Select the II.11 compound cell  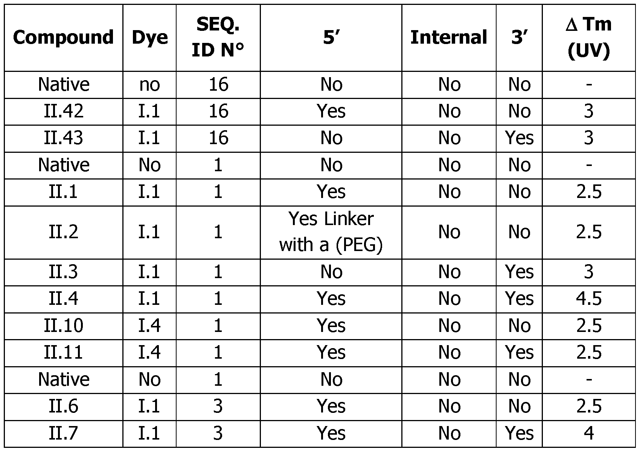(x=63, y=352)
